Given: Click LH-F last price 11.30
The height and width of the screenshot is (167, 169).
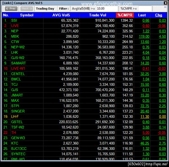Looking at the screenshot, I should tap(145, 117).
